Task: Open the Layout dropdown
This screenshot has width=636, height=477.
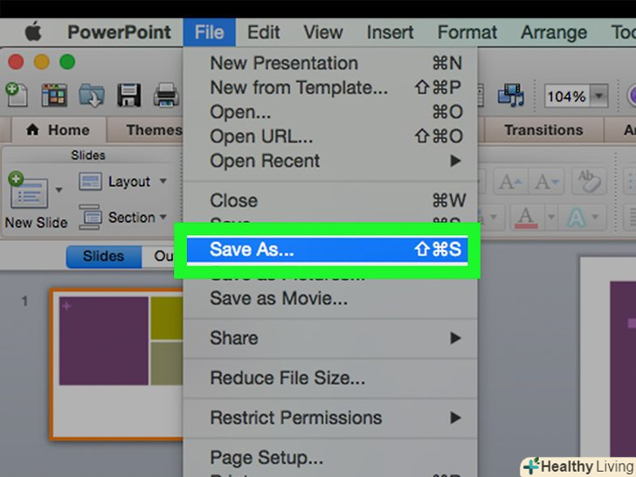Action: pyautogui.click(x=122, y=182)
